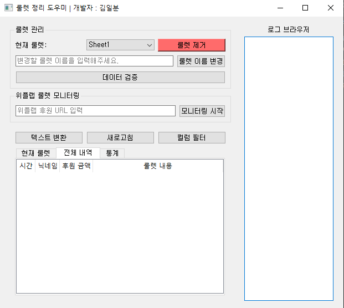Run 데이터 검증 button

120,77
